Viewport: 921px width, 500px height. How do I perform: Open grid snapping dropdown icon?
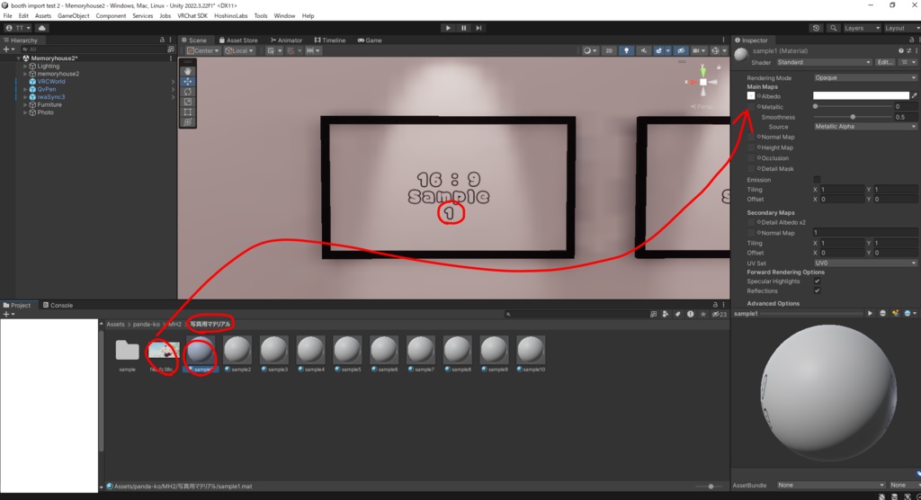(x=273, y=50)
